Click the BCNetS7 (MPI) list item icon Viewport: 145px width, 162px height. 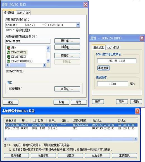(8, 52)
